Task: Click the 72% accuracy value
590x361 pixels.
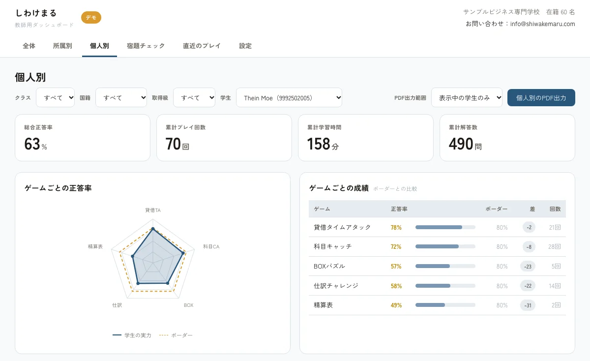Action: tap(396, 246)
